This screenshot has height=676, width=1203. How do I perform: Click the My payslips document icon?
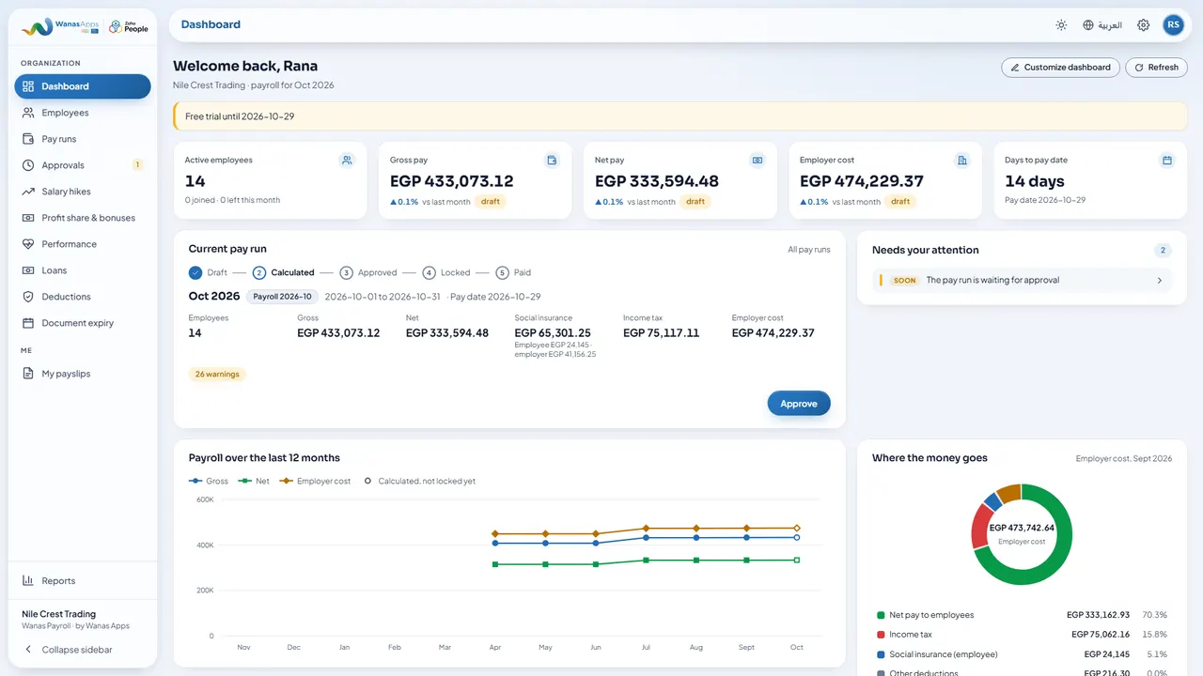click(x=28, y=374)
